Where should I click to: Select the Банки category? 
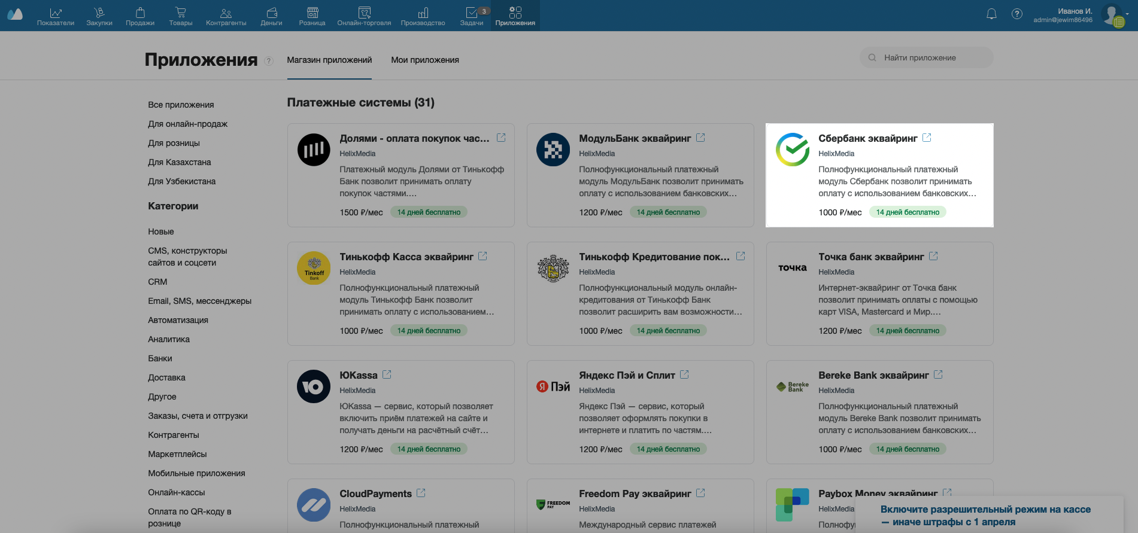160,358
